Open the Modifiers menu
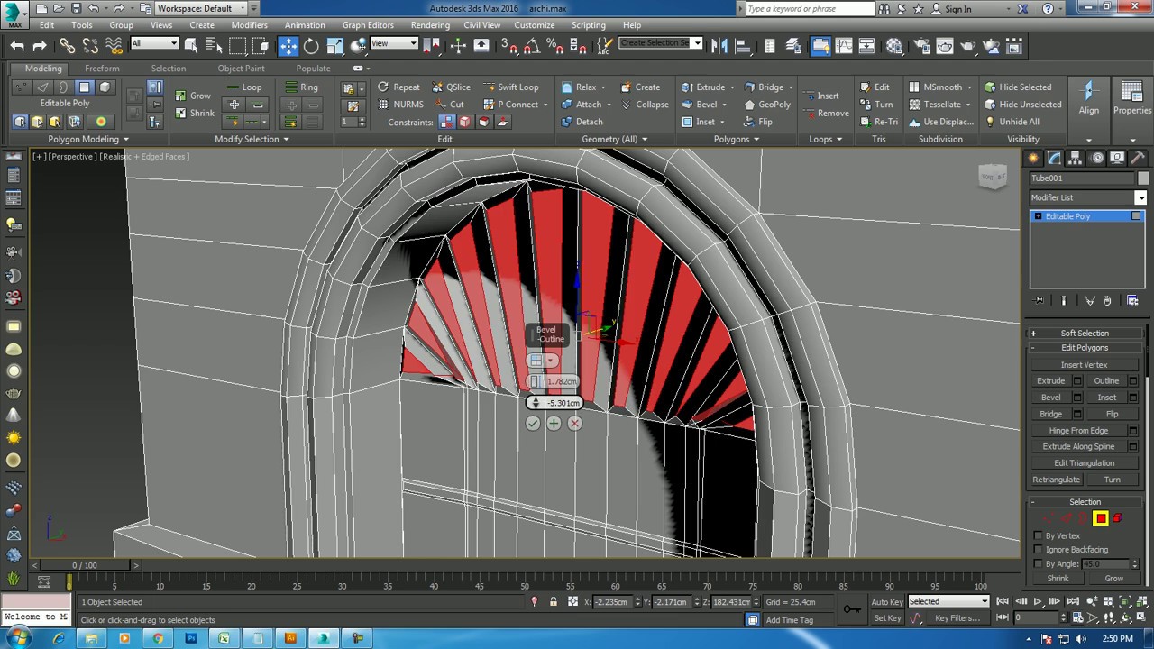1154x649 pixels. click(249, 25)
